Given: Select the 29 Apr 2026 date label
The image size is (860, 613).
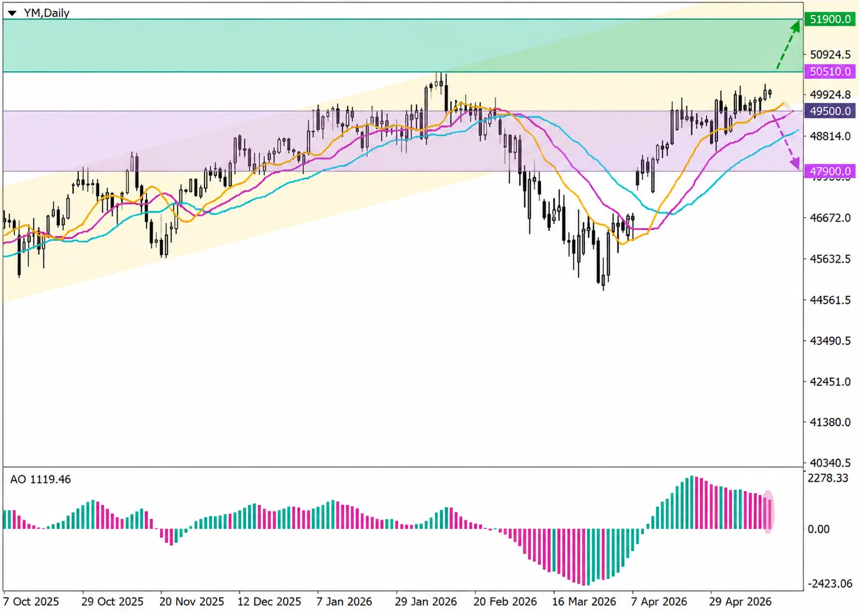Looking at the screenshot, I should (740, 601).
